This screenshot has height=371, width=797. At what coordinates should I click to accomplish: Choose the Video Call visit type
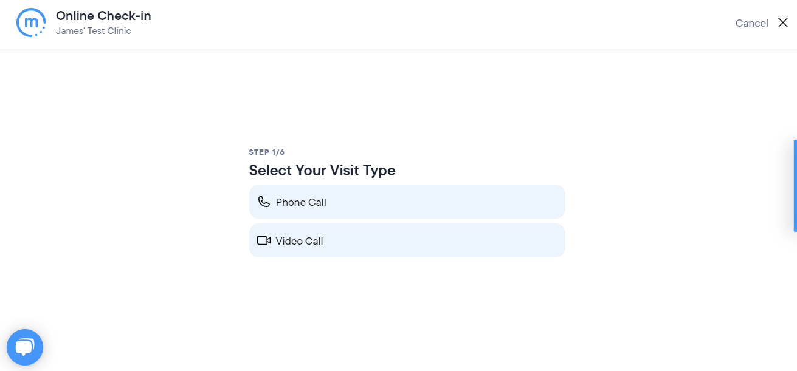[407, 240]
